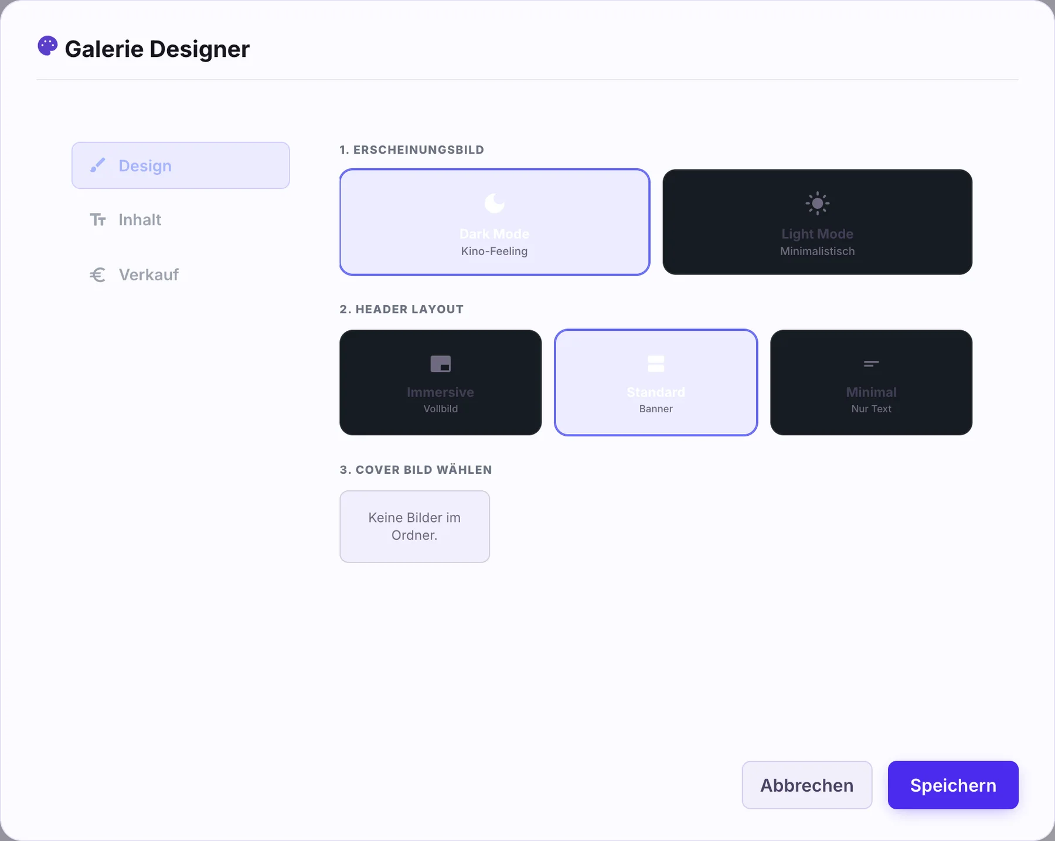Select the Light Mode Minimalistisch option
This screenshot has width=1055, height=841.
click(817, 222)
